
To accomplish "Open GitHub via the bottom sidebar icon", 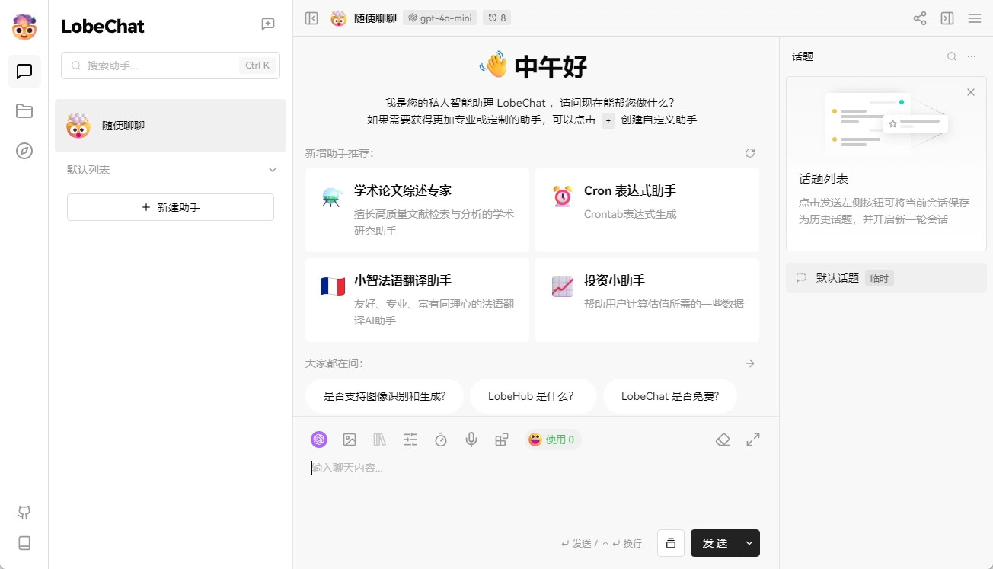I will pyautogui.click(x=24, y=512).
